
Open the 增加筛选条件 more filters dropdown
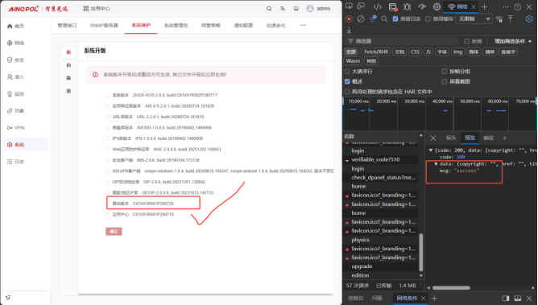513,41
